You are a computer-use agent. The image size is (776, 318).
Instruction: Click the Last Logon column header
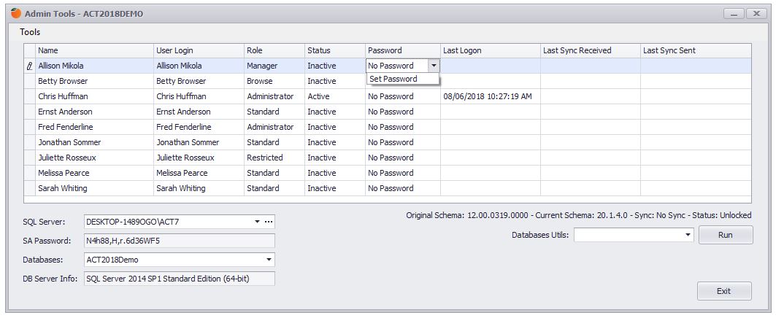pos(491,50)
